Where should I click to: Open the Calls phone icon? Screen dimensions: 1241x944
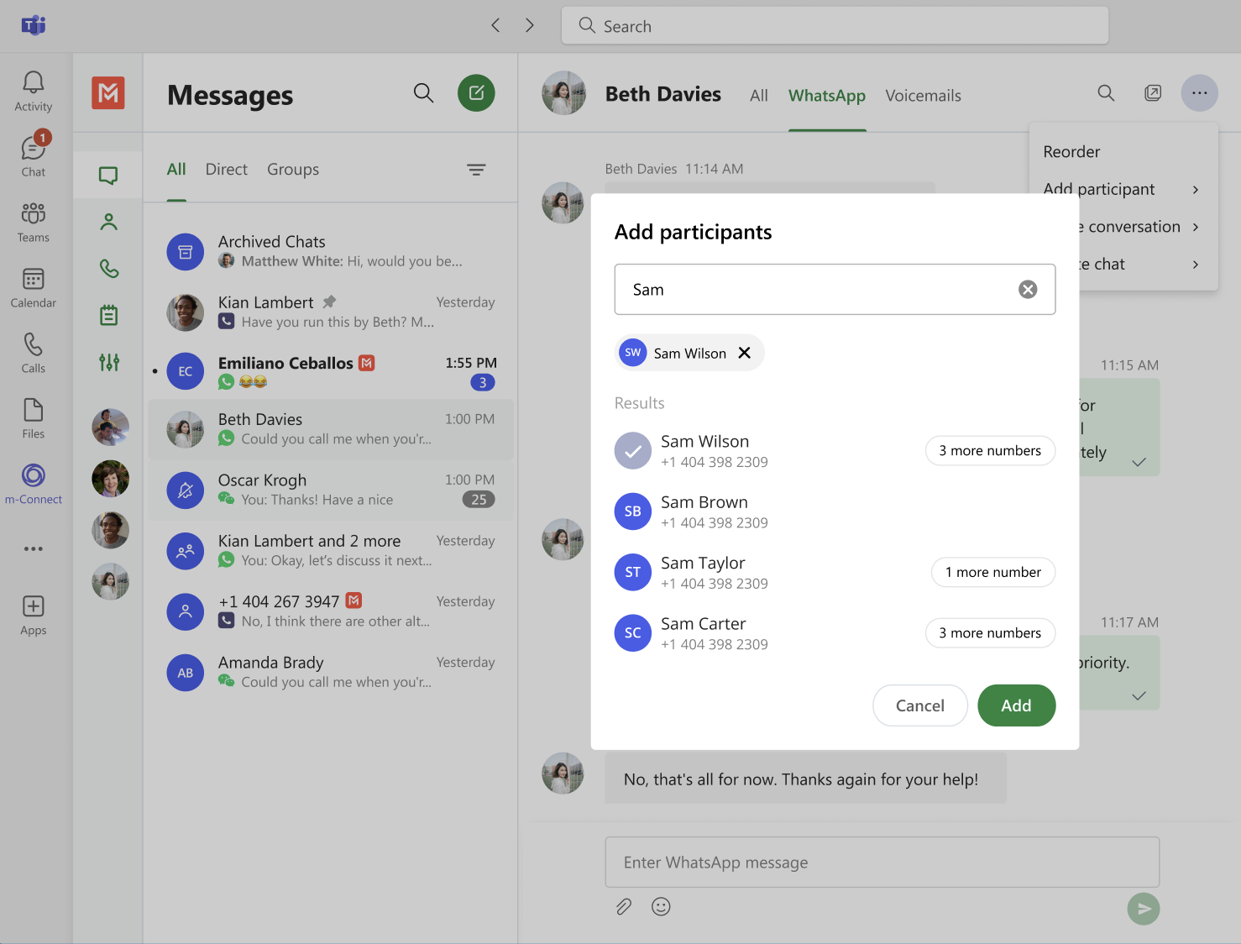tap(34, 353)
